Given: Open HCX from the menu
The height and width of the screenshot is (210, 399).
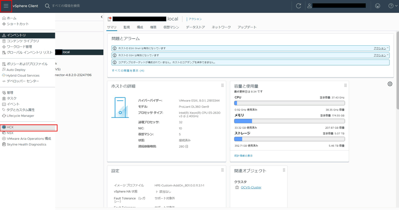Looking at the screenshot, I should 28,127.
